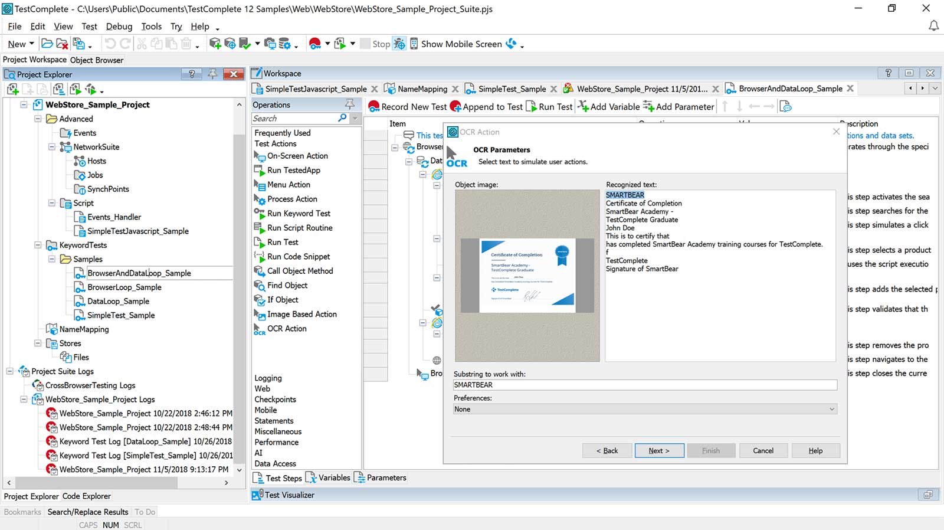Click Append to Test toolbar icon
944x530 pixels.
click(x=455, y=107)
